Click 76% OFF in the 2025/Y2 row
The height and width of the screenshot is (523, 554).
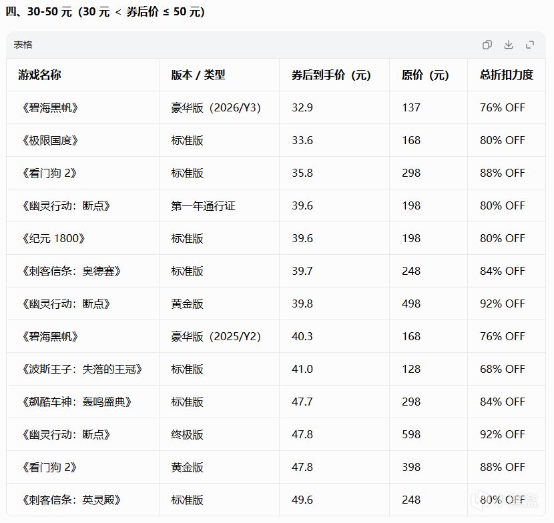click(x=502, y=336)
